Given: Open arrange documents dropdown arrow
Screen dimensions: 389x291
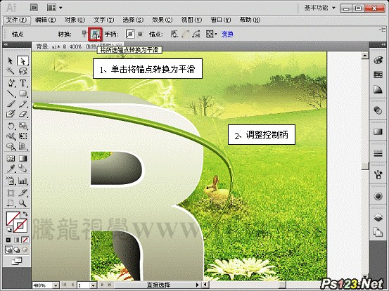Looking at the screenshot, I should tap(60, 8).
